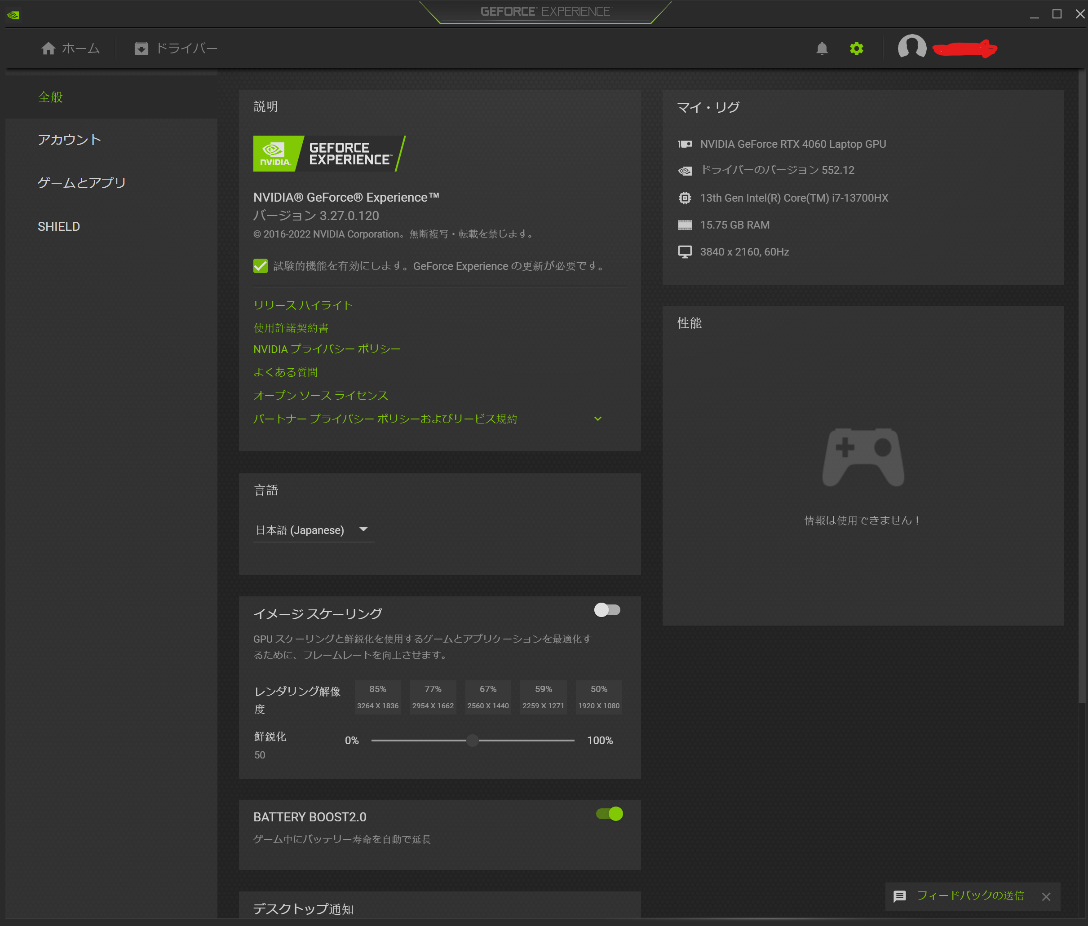Click the NVIDIA eye logo in title bar
The height and width of the screenshot is (926, 1088).
pos(13,15)
